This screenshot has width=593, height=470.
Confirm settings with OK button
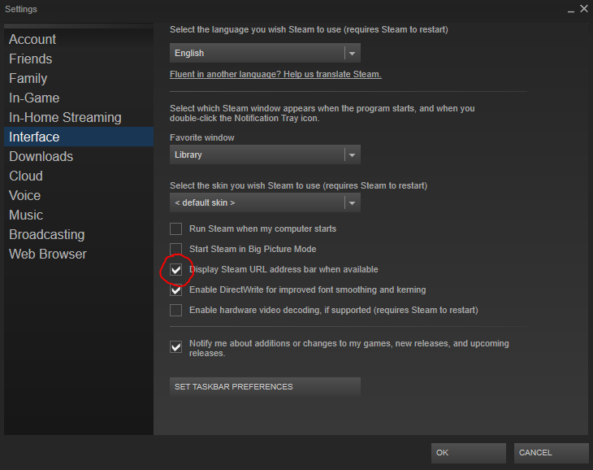468,453
